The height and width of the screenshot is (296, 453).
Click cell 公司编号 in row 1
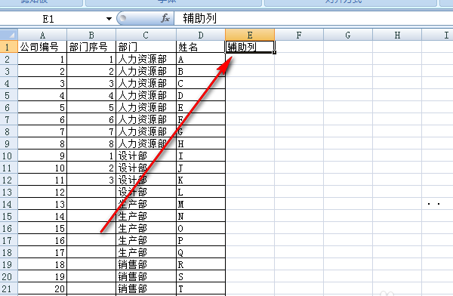[42, 47]
